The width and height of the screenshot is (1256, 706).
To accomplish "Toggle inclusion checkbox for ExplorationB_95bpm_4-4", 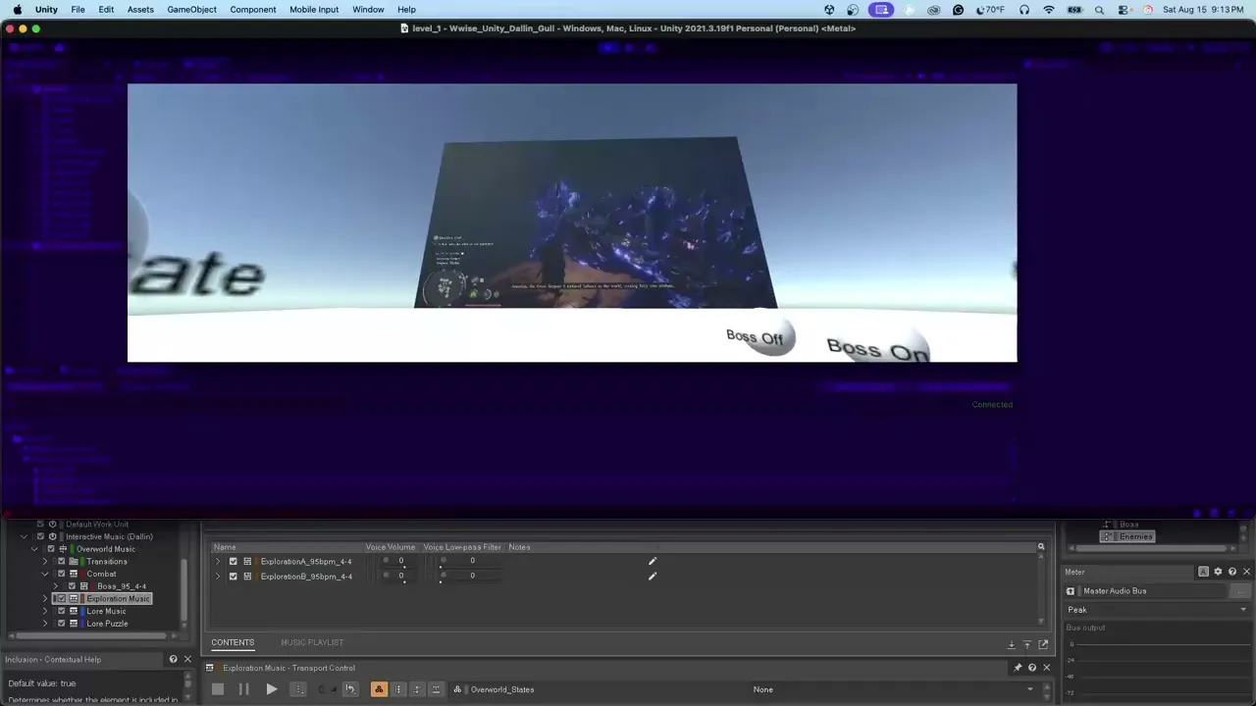I will point(233,577).
